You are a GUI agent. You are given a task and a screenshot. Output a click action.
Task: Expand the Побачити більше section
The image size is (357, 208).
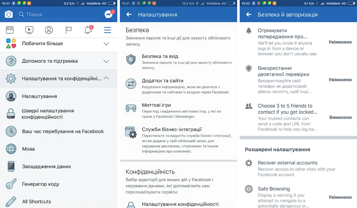point(106,44)
